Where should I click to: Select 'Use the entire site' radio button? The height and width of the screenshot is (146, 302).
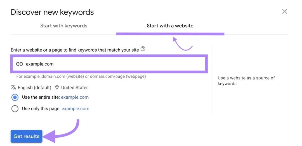pos(15,97)
